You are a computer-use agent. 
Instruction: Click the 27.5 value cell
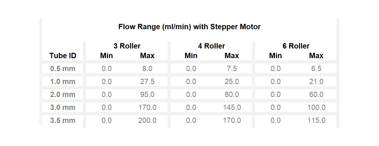147,82
